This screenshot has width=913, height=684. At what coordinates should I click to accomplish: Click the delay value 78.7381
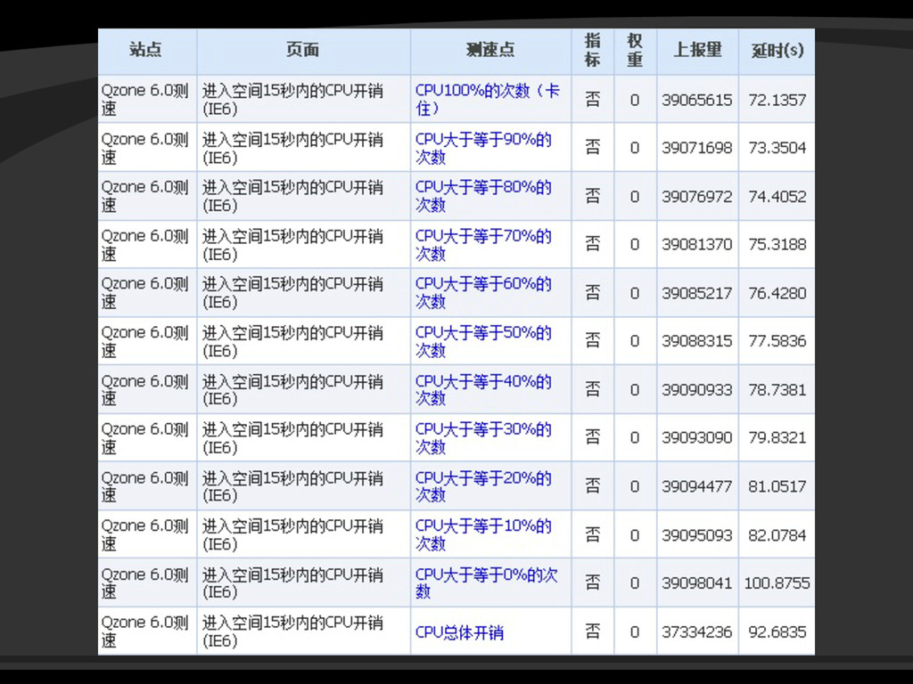click(x=777, y=390)
